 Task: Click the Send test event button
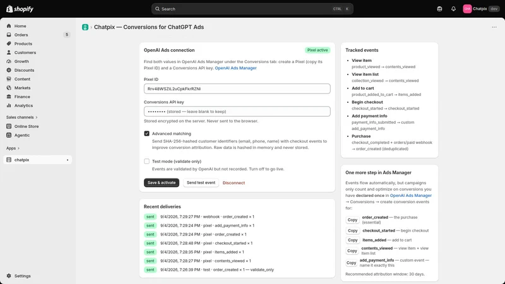pos(201,182)
